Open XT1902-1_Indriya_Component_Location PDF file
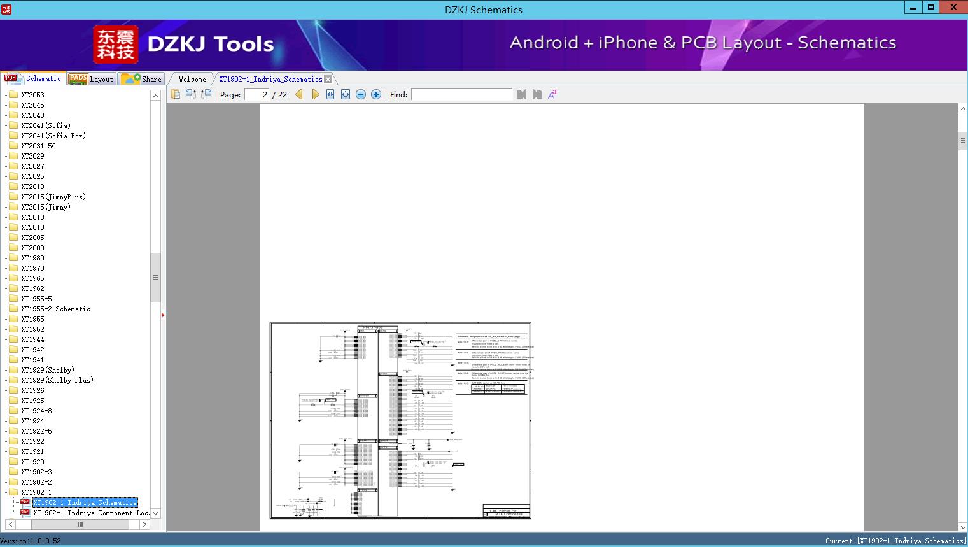The image size is (968, 547). point(92,513)
